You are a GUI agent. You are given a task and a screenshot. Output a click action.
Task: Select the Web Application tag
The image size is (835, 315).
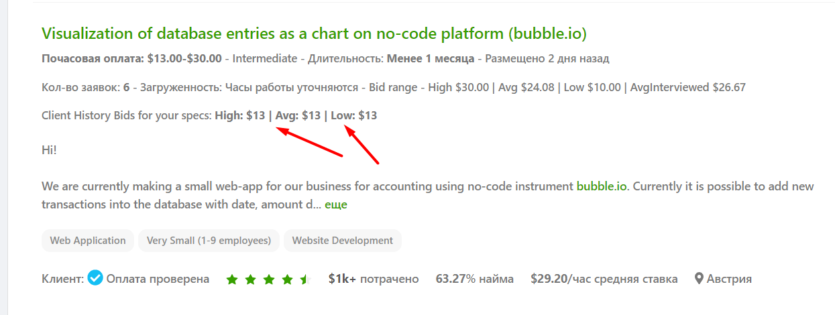[88, 241]
